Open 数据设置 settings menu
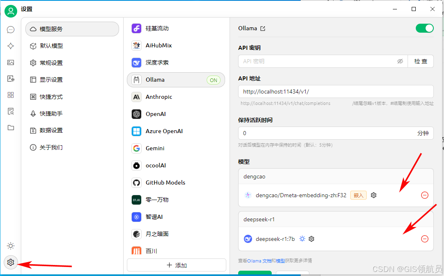The image size is (444, 276). pyautogui.click(x=72, y=130)
